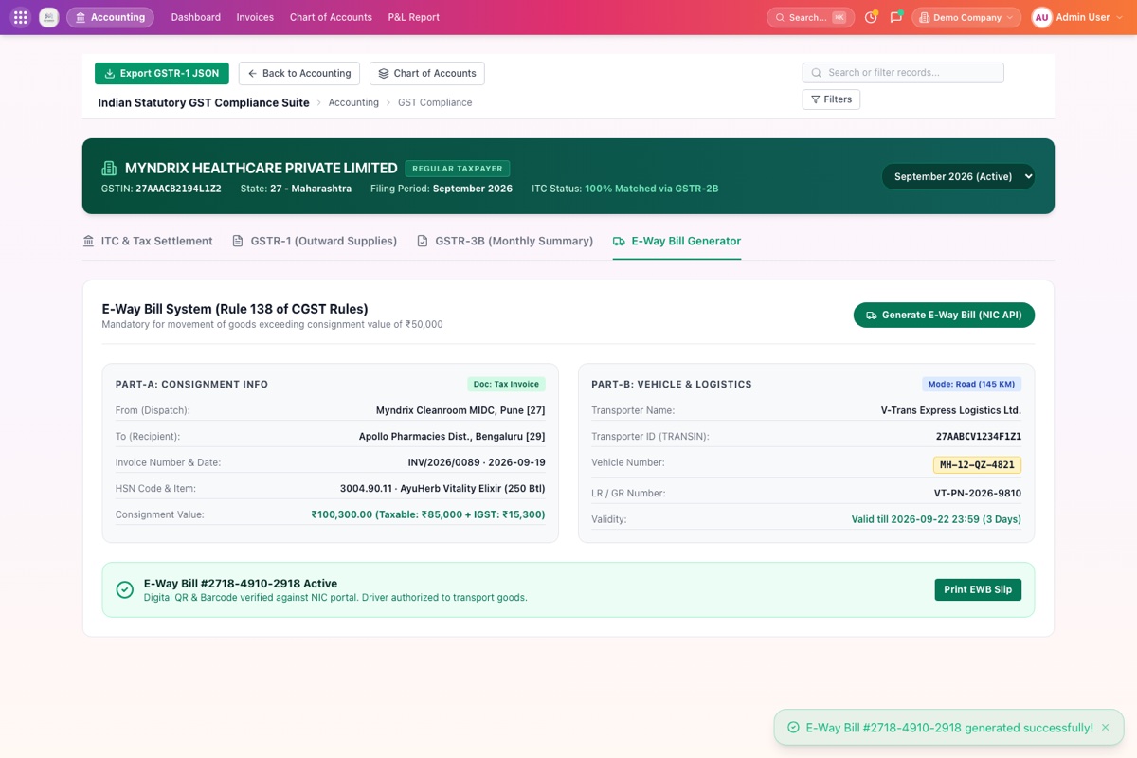The image size is (1137, 758).
Task: Expand the Admin User menu chevron
Action: pos(1121,17)
